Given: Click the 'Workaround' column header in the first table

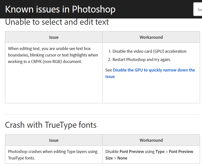Looking at the screenshot, I should 151,37.
